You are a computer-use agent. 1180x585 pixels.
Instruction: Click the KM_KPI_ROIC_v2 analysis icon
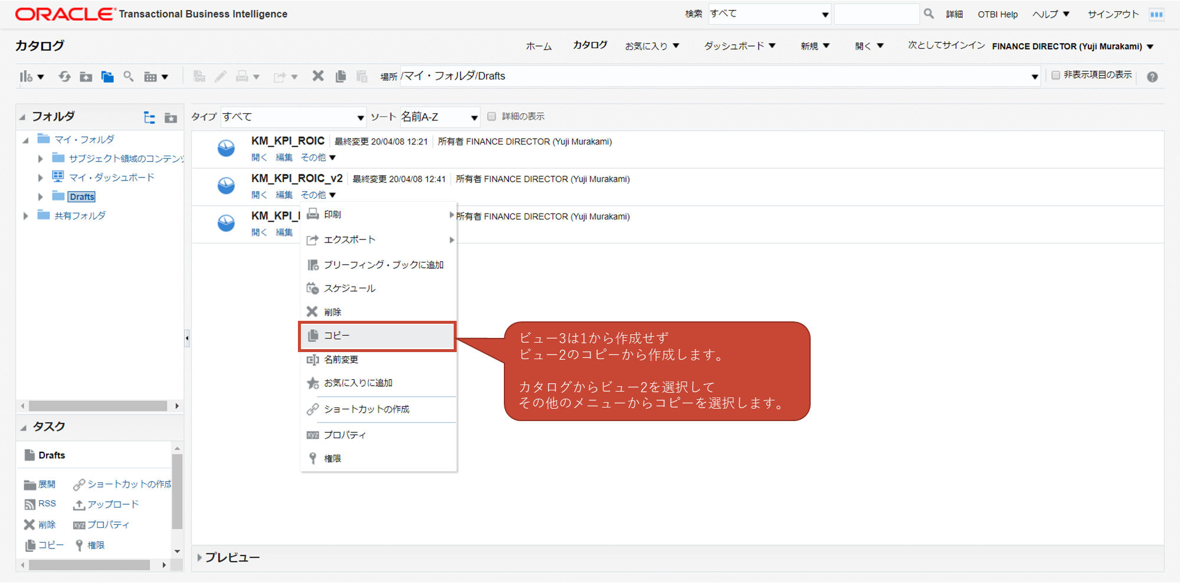pyautogui.click(x=226, y=186)
